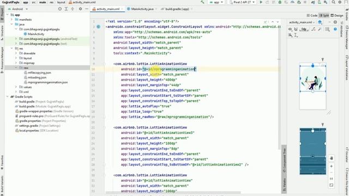Viewport: 349px width, 196px height.
Task: Open the Palette side tab
Action: click(284, 184)
